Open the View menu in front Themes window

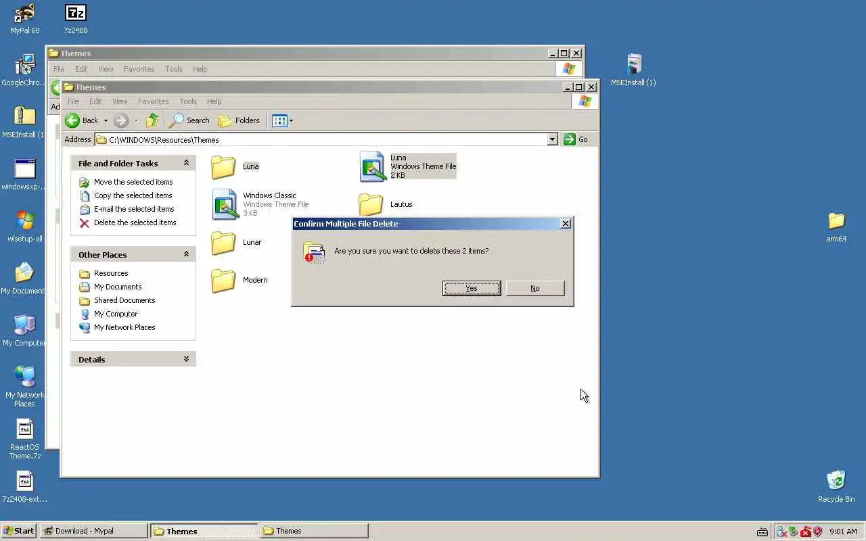tap(120, 101)
